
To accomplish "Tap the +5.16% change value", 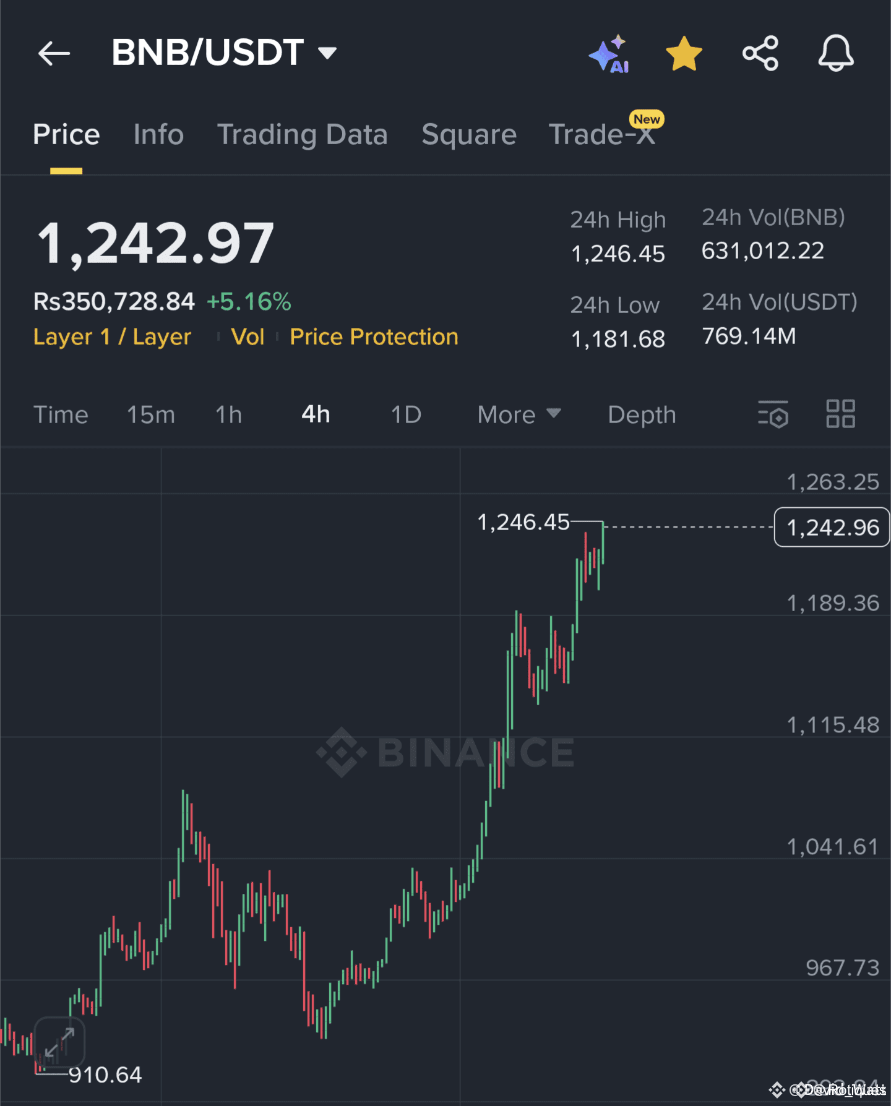I will (x=249, y=302).
